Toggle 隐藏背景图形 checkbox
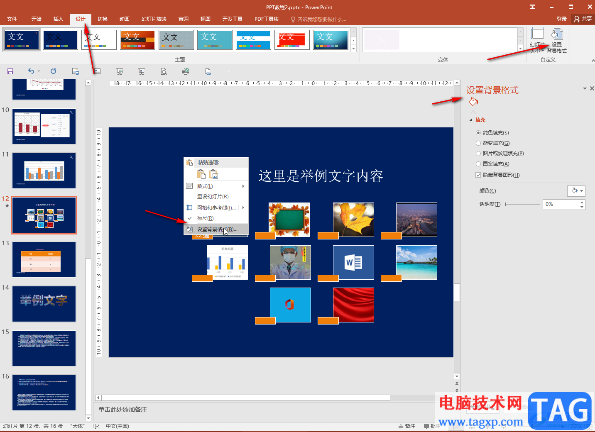The height and width of the screenshot is (432, 595). [x=478, y=175]
